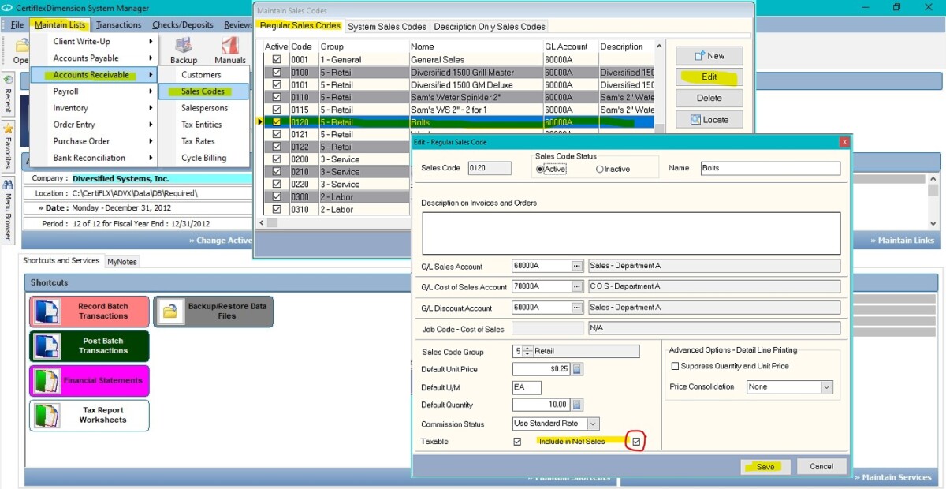Open the Transactions menu

118,24
